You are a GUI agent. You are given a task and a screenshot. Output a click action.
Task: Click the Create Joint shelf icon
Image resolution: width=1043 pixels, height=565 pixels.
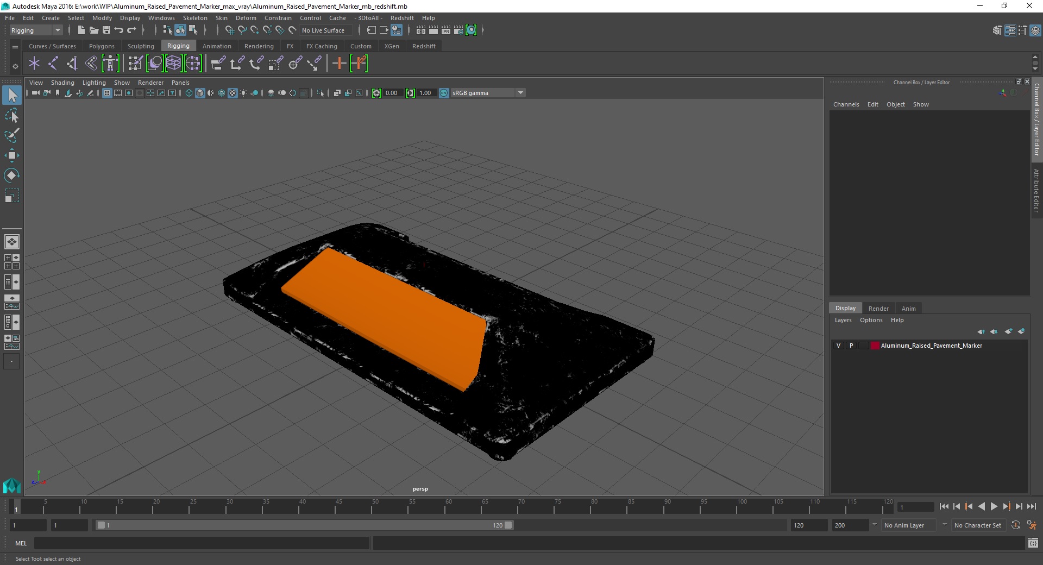[53, 64]
